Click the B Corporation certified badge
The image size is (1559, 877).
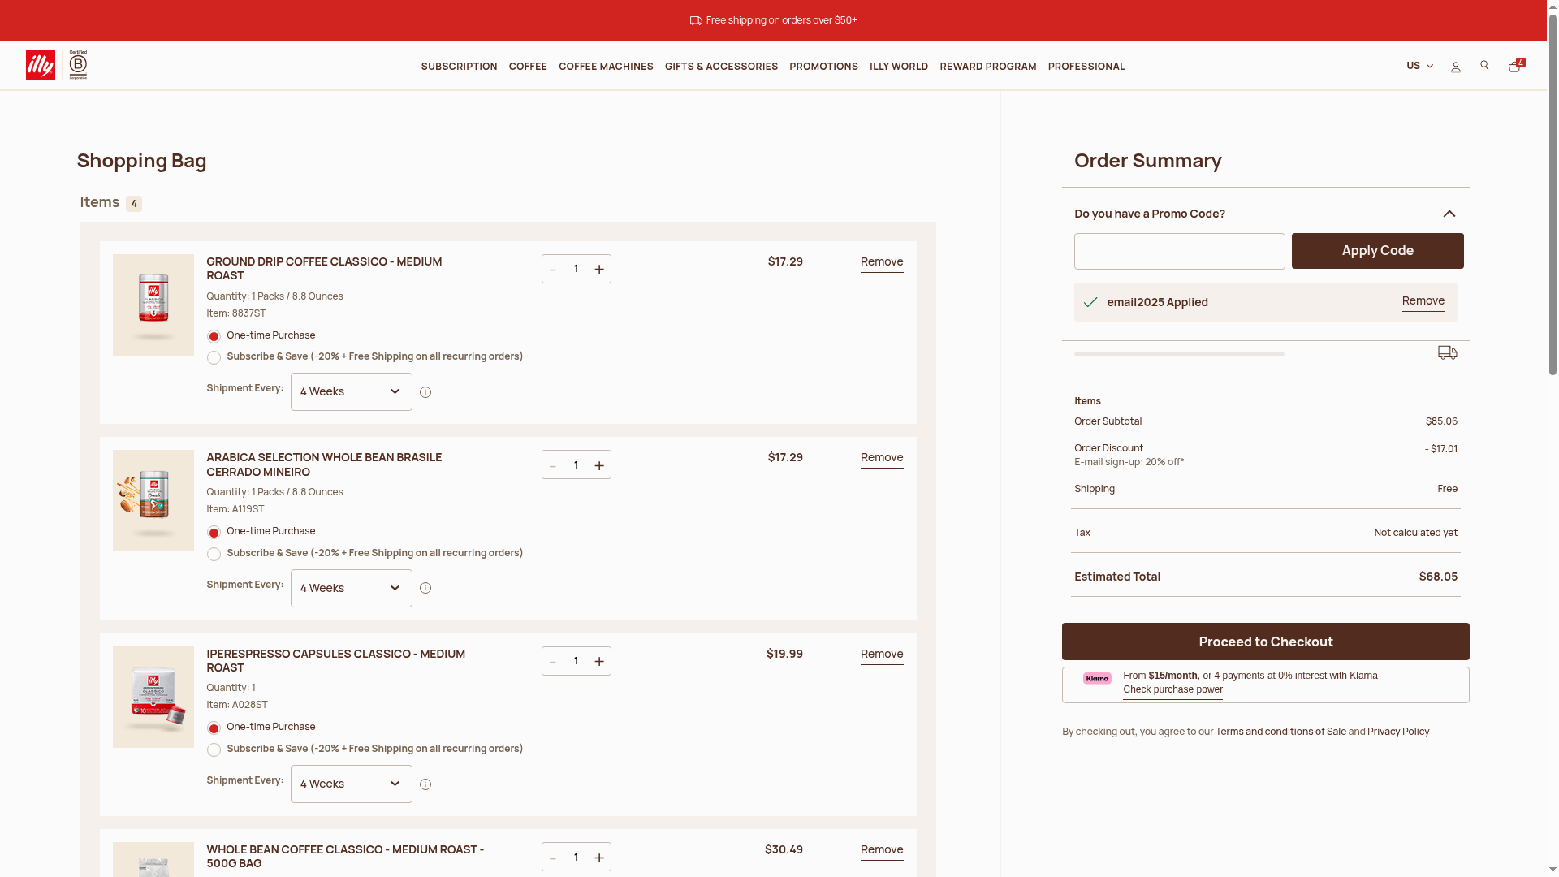[x=78, y=65]
